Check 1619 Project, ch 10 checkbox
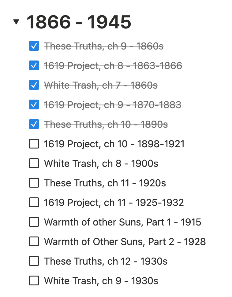232x297 pixels. click(x=34, y=144)
